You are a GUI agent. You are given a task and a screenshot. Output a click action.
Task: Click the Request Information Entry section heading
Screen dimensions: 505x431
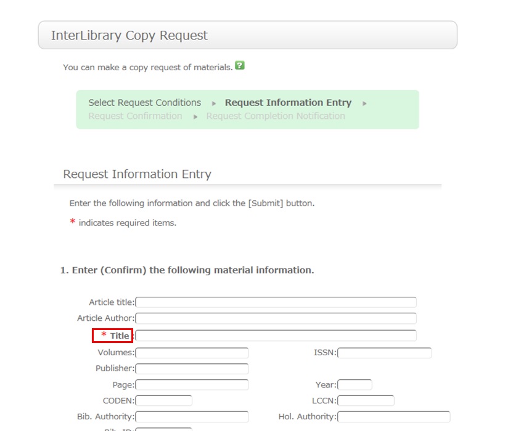click(x=137, y=174)
